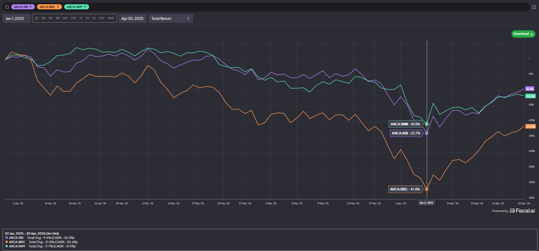
Task: Click ARCA:BBC Total Chg -21.5% legend row
Action: (x=41, y=242)
